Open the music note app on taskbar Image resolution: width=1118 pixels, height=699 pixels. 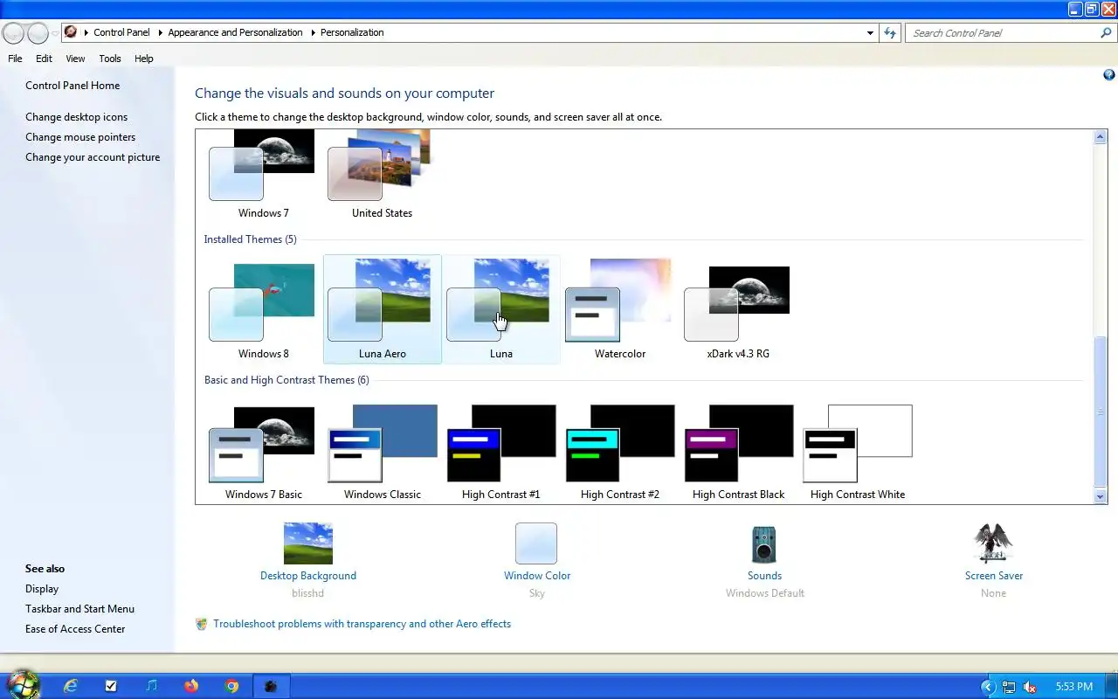151,686
